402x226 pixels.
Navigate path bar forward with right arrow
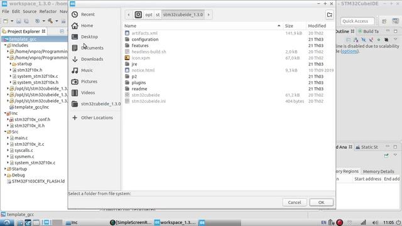coord(209,14)
